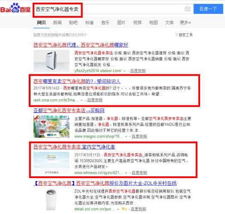The width and height of the screenshot is (225, 214).
Task: Open the 亚都空气净化西安专卖店 result link
Action: [x=69, y=110]
